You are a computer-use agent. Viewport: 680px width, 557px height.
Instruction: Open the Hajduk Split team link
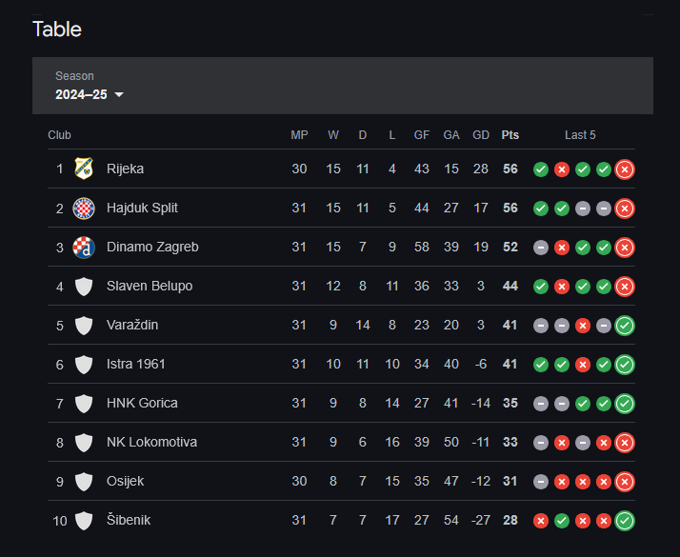[142, 208]
